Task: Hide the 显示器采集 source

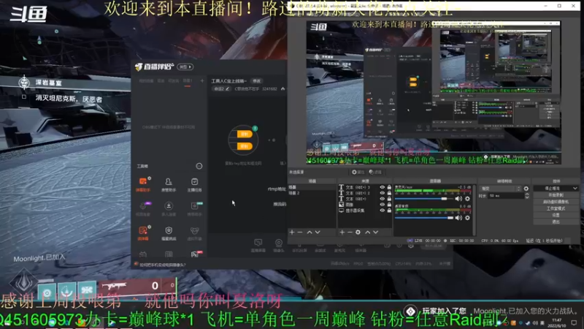Action: 382,211
